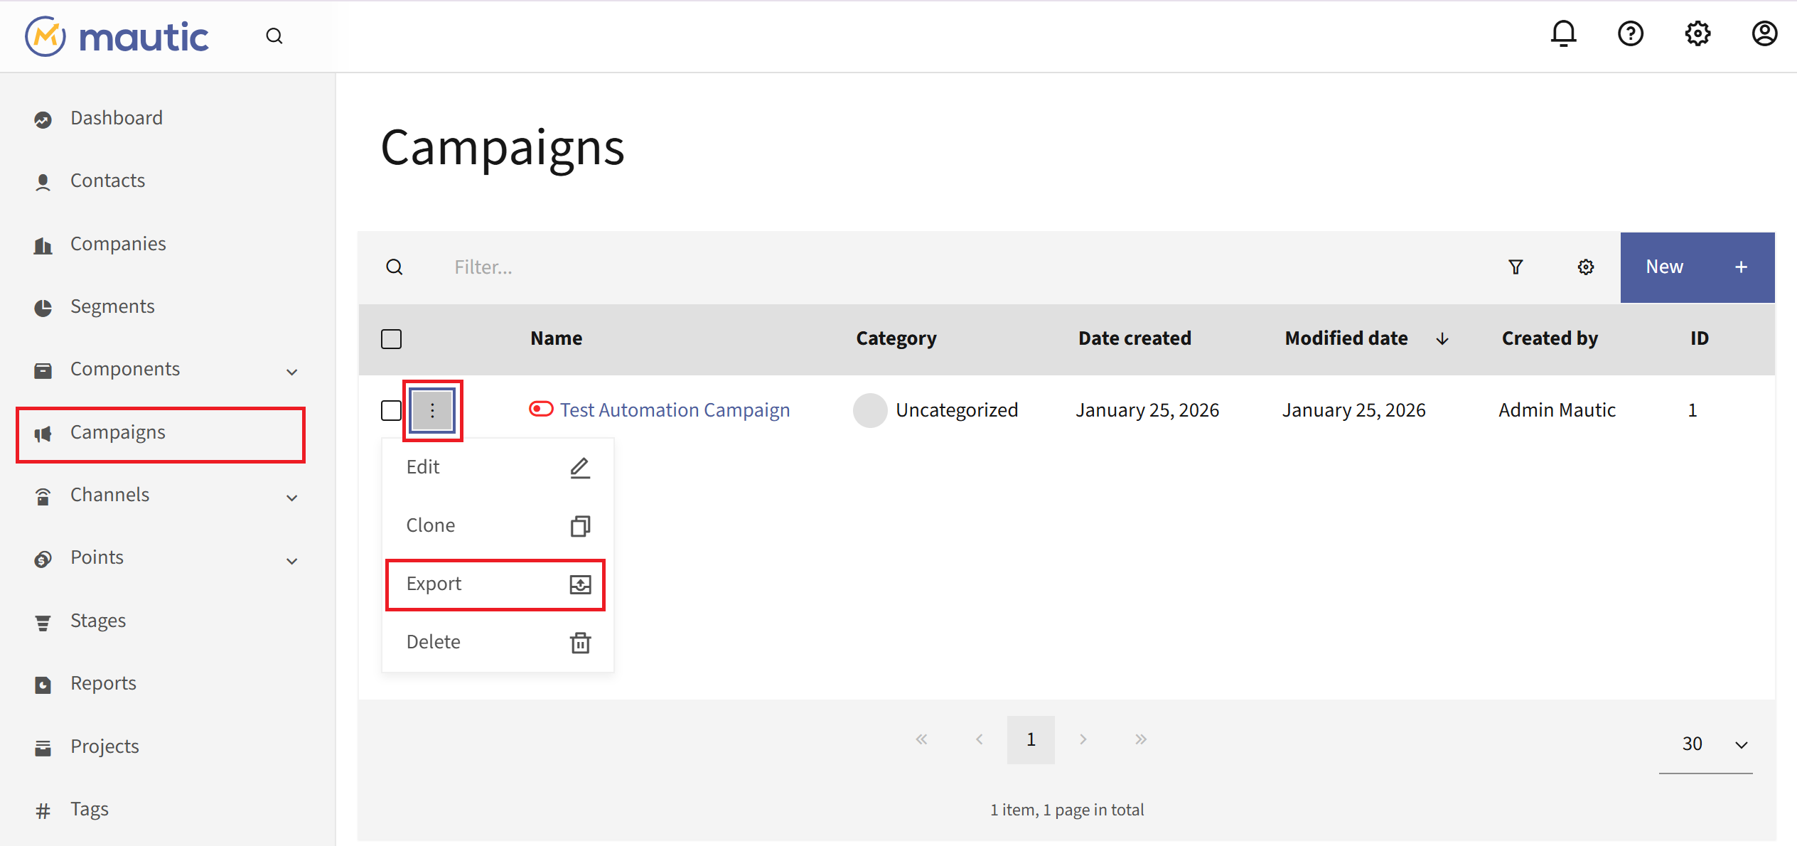This screenshot has width=1797, height=846.
Task: Go to next page arrow
Action: click(1083, 739)
